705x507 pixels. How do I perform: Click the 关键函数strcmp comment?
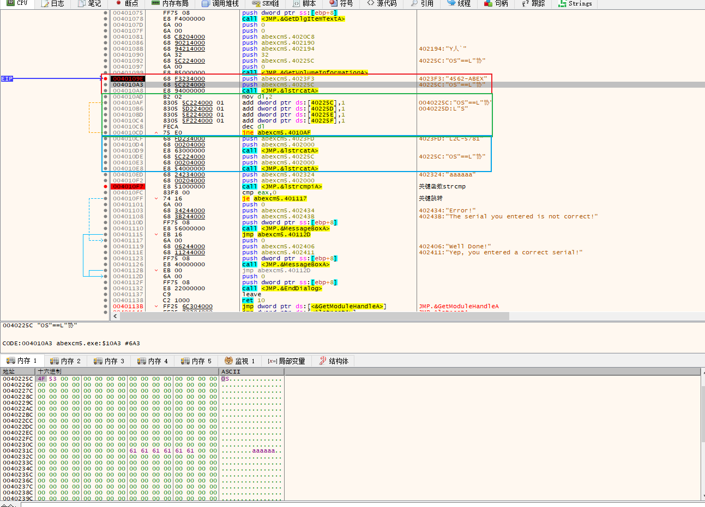[442, 186]
